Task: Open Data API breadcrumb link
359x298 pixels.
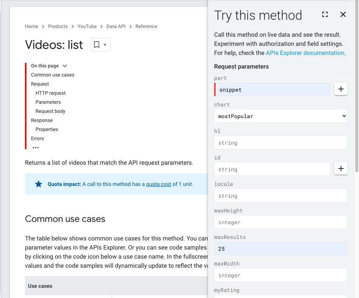Action: click(x=116, y=27)
